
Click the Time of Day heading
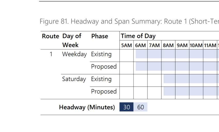click(138, 36)
